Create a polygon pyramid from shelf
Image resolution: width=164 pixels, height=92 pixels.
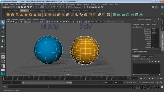pyautogui.click(x=35, y=15)
